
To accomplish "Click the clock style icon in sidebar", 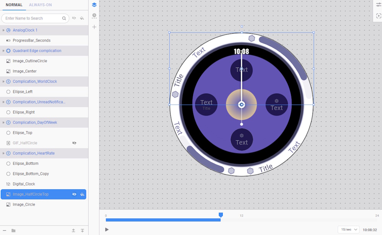I will 94,16.
